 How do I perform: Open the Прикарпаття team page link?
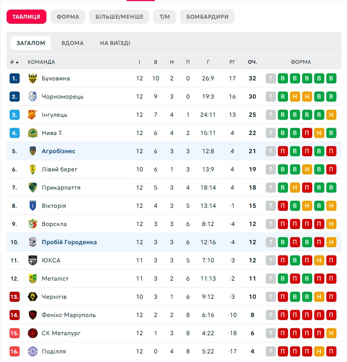61,188
